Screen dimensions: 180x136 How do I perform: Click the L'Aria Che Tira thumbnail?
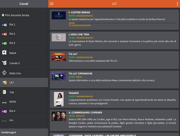pyautogui.click(x=59, y=37)
